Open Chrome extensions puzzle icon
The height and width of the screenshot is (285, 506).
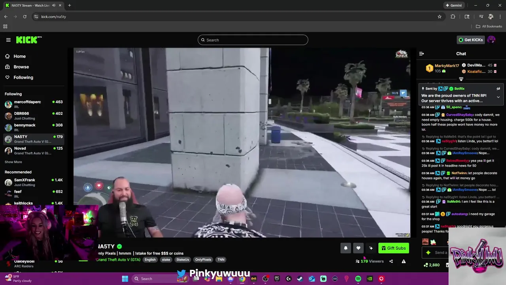(x=453, y=17)
